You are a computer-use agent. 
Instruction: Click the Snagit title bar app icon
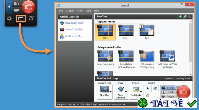tap(58, 5)
